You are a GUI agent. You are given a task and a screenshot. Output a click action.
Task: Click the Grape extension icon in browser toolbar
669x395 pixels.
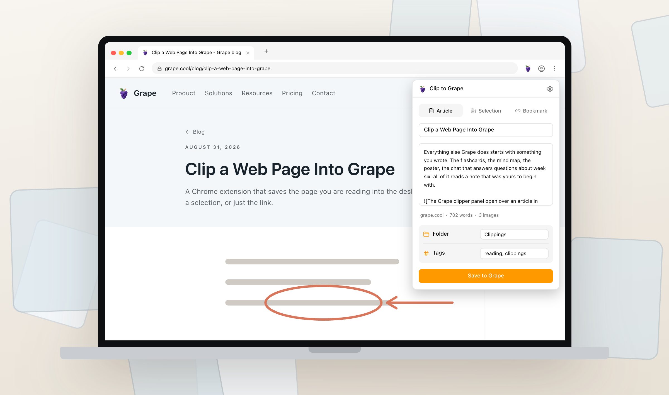[528, 69]
